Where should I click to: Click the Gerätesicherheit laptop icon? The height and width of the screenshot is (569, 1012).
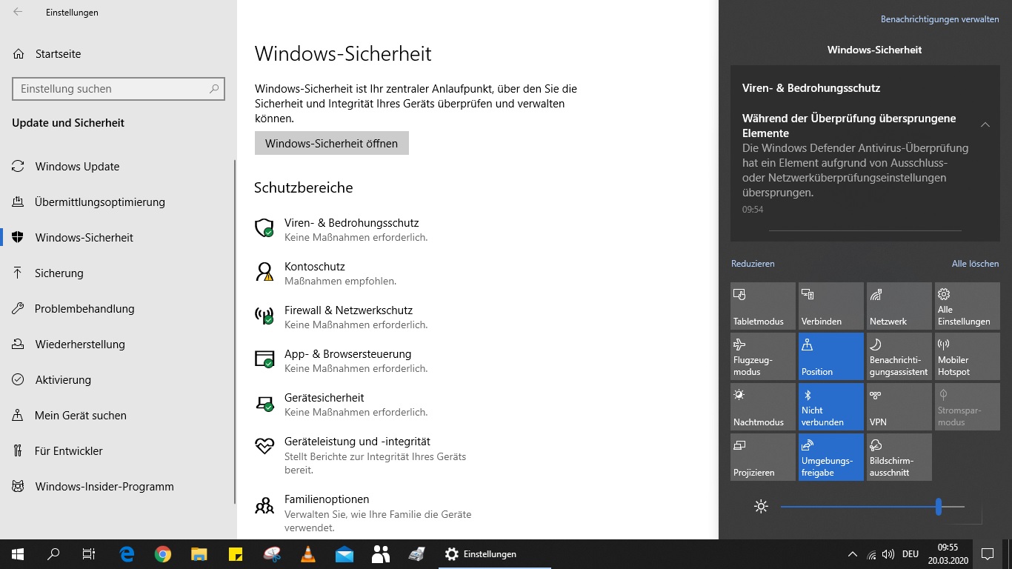264,404
